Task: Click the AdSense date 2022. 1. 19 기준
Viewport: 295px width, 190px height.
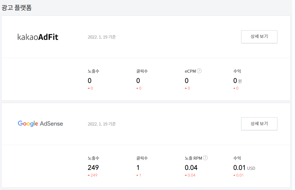Action: coord(102,124)
